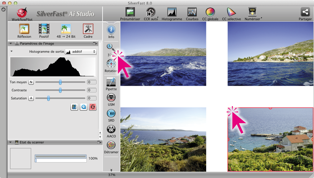Screen dimensions: 314x178
Task: Toggle the N button beside Ton moyen
Action: [x=31, y=82]
